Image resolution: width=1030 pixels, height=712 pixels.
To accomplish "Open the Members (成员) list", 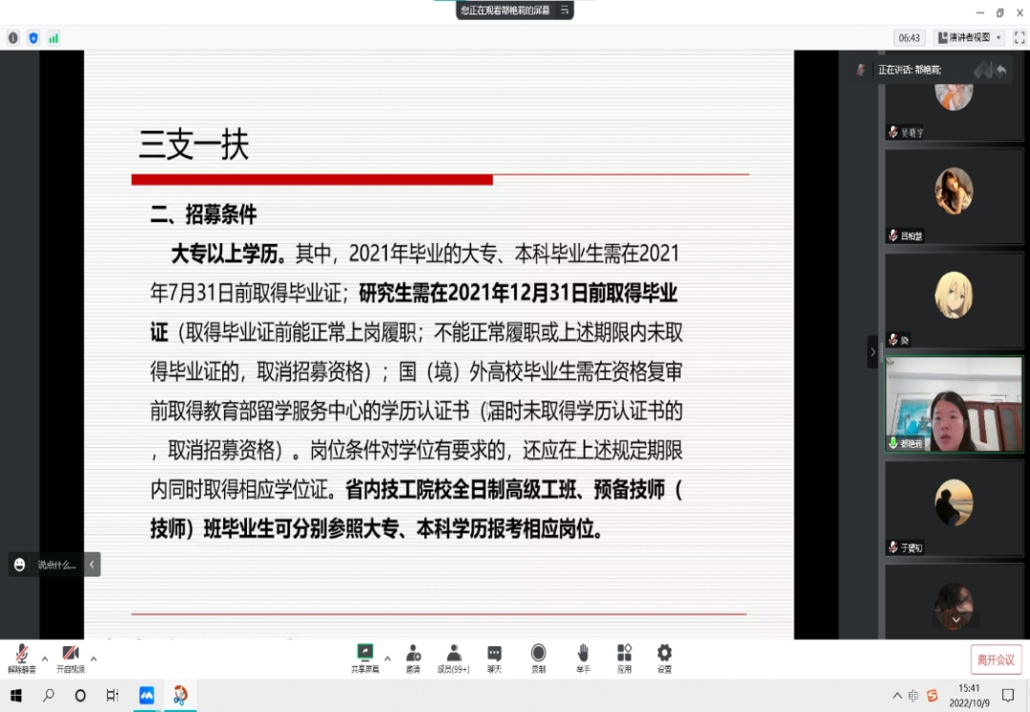I will click(x=454, y=657).
